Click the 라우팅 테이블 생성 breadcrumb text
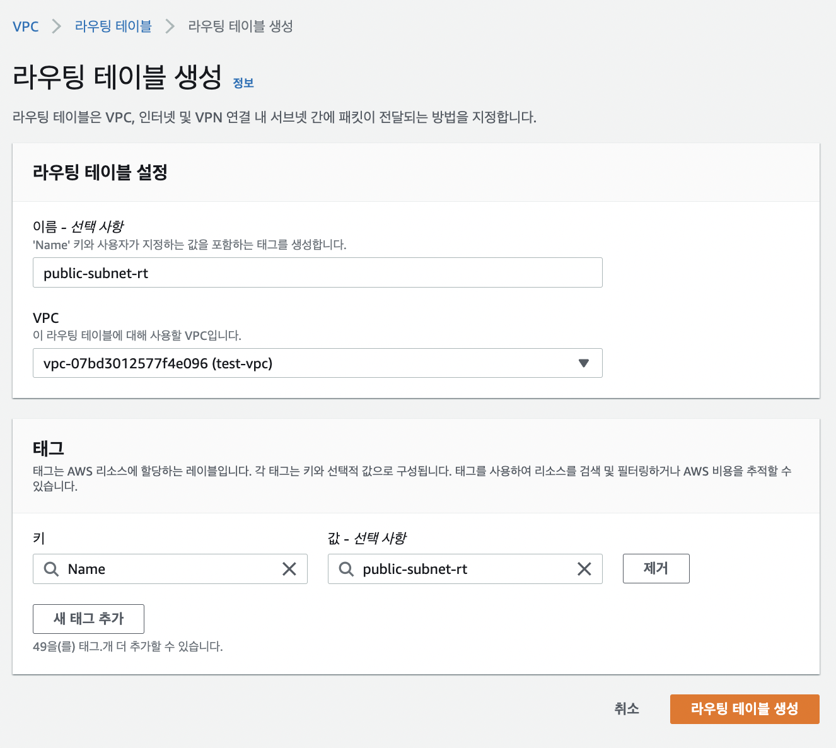836x748 pixels. pos(241,26)
